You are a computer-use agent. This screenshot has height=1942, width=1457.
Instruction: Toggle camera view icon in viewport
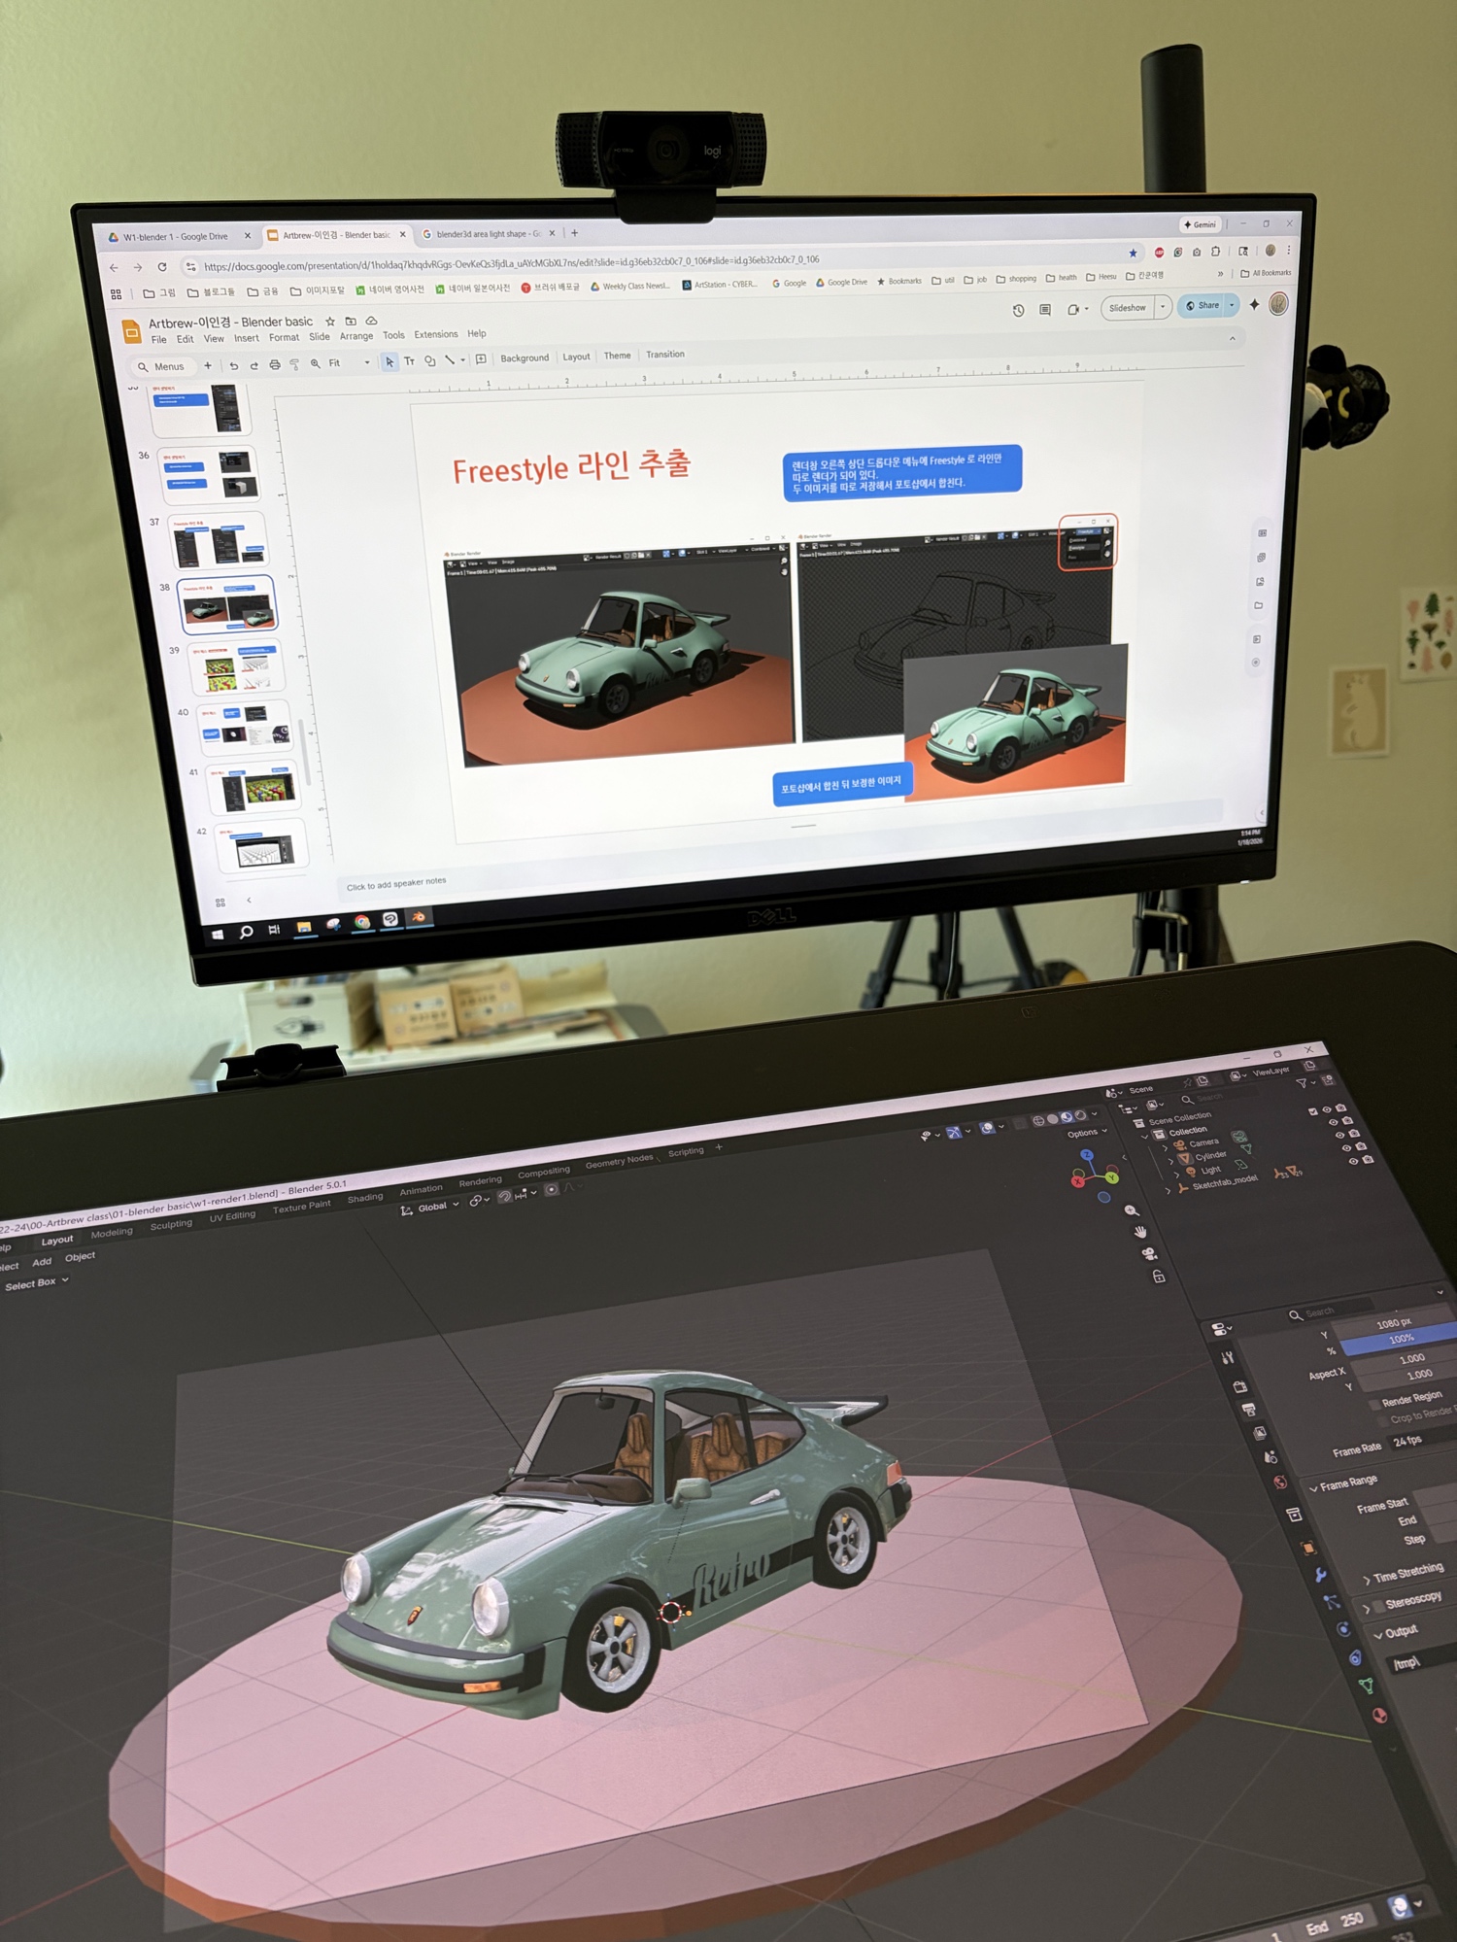pyautogui.click(x=1148, y=1253)
